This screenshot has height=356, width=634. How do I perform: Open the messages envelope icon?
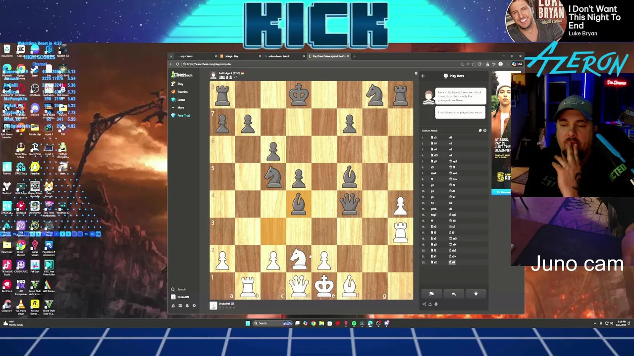click(x=180, y=306)
